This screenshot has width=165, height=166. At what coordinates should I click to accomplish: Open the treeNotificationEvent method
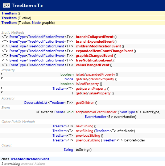[x=94, y=60]
